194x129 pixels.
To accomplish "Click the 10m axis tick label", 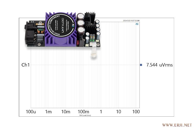I will (x=66, y=112).
